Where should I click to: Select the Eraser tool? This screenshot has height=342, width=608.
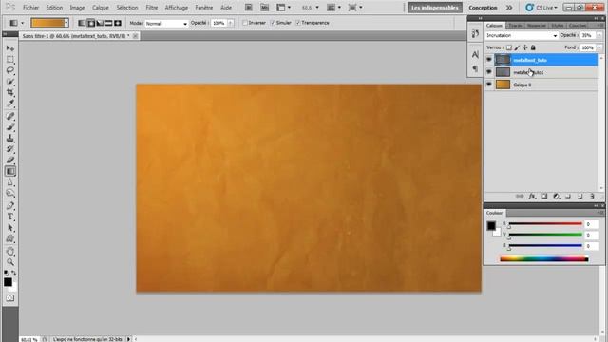[10, 161]
